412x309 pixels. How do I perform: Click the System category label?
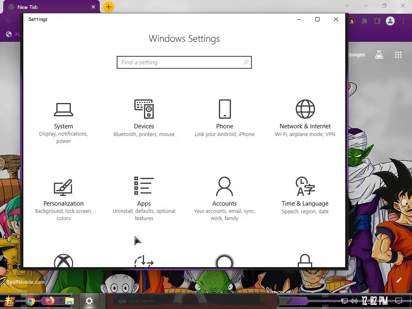tap(63, 126)
